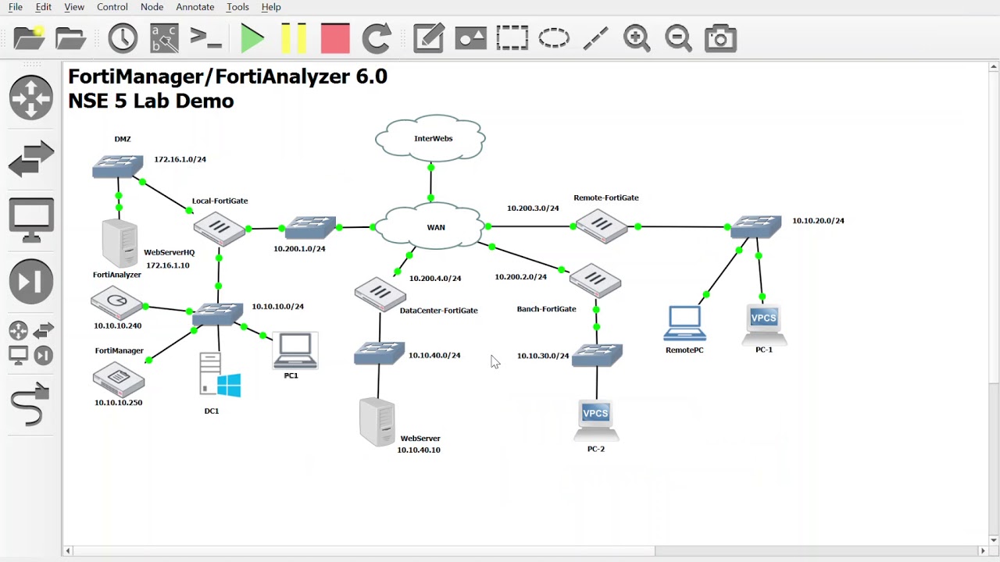Select the DC1 Windows server node

coord(220,376)
